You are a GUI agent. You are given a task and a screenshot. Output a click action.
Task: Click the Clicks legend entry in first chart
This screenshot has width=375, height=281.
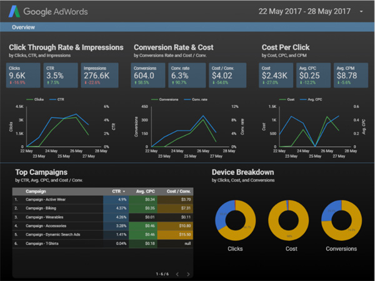(35, 99)
